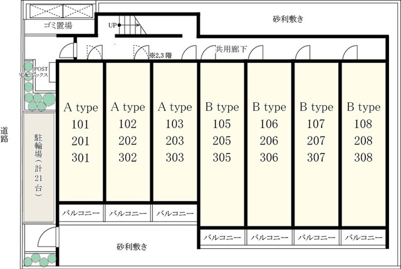Select the POST 宅配ボックス label
Viewport: 401px width, 269px height.
click(34, 72)
